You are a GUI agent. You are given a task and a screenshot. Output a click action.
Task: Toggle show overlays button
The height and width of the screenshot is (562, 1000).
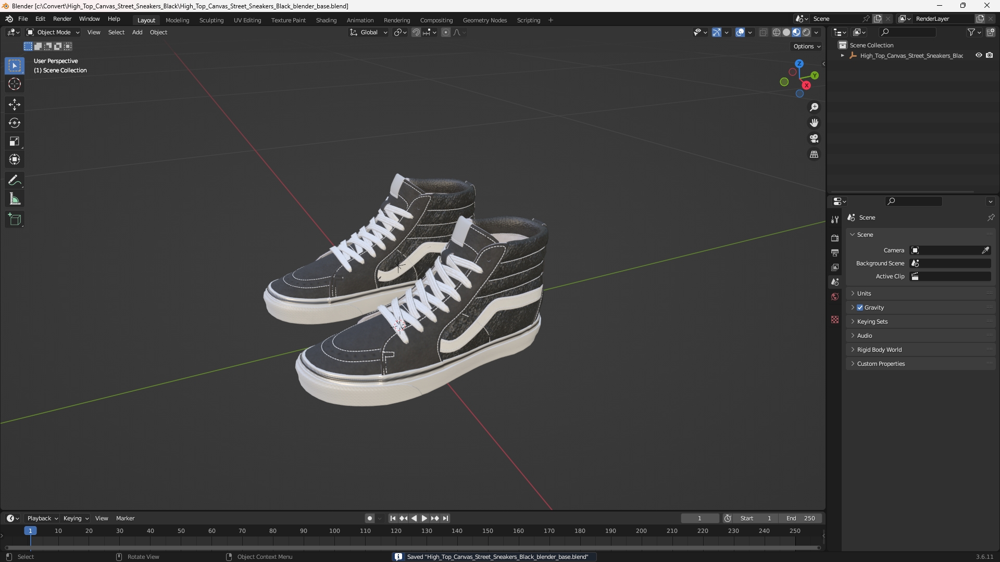[x=740, y=32]
